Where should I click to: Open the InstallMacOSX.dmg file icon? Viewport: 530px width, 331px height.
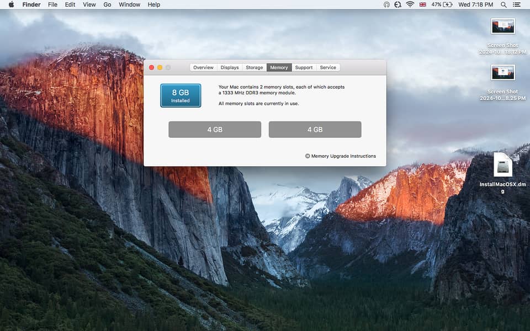502,165
